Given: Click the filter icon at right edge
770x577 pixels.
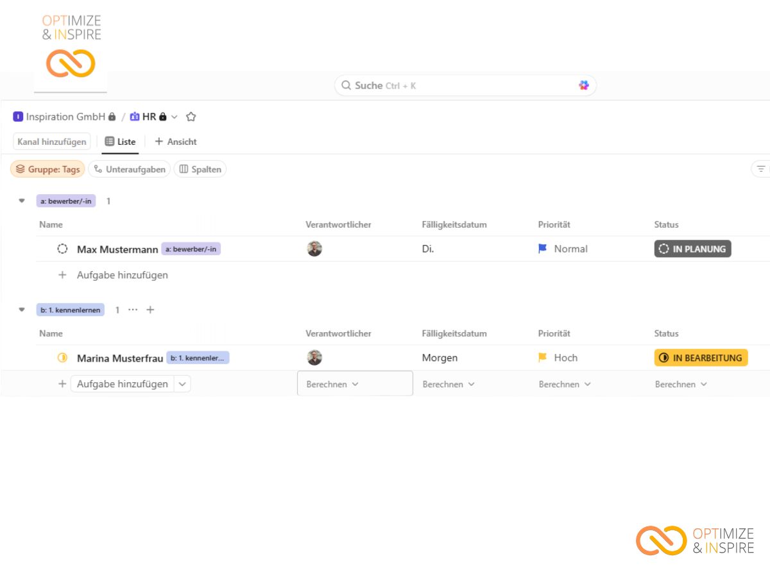Looking at the screenshot, I should coord(761,169).
